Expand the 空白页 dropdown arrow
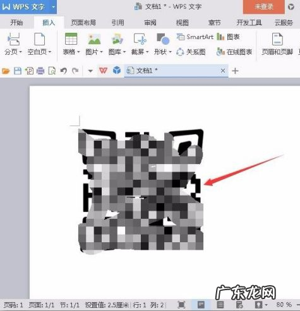 (x=50, y=52)
